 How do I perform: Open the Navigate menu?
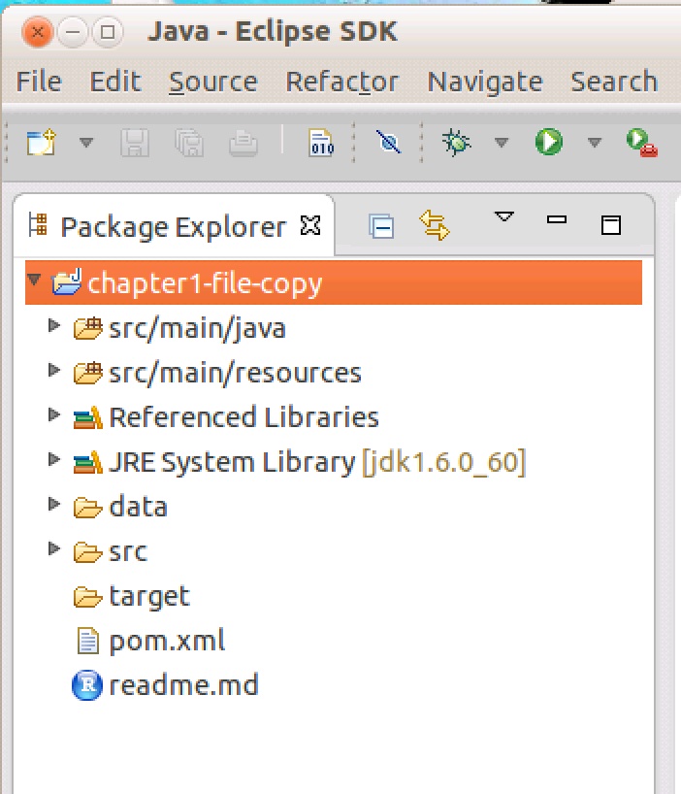click(484, 82)
